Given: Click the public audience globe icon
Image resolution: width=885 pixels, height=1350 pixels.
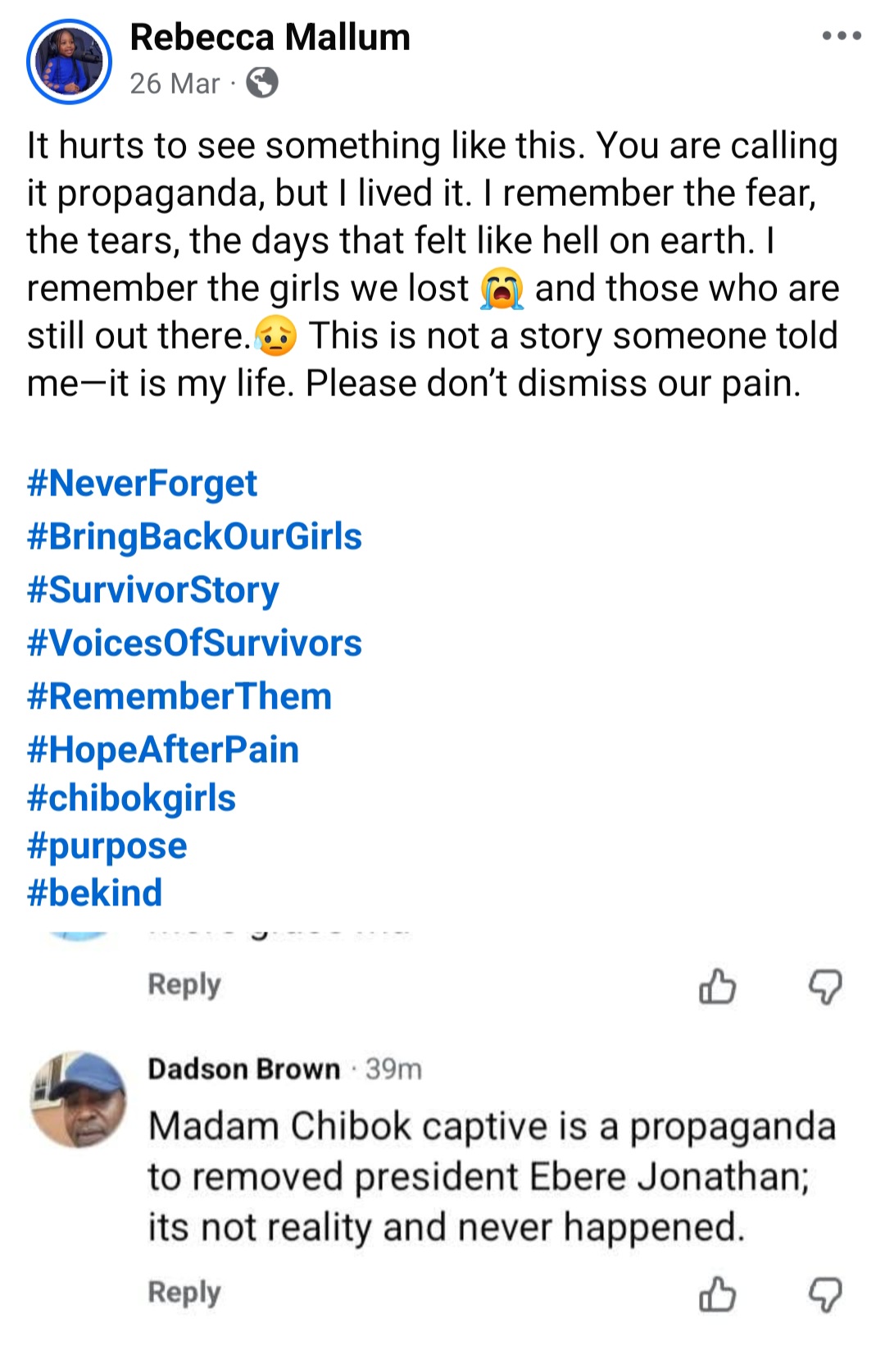Looking at the screenshot, I should point(261,83).
